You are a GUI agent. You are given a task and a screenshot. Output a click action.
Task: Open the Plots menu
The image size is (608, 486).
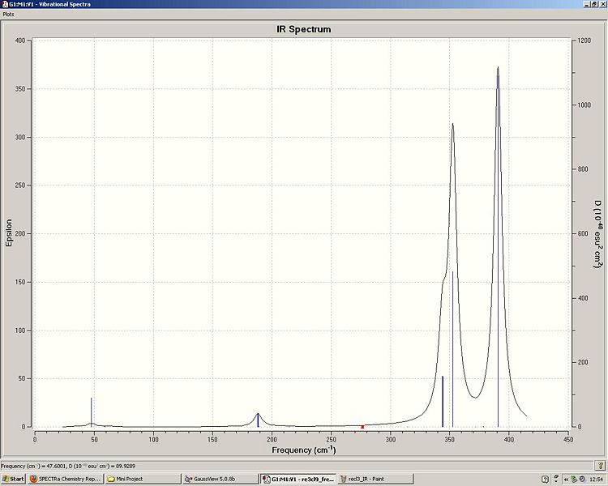(9, 14)
